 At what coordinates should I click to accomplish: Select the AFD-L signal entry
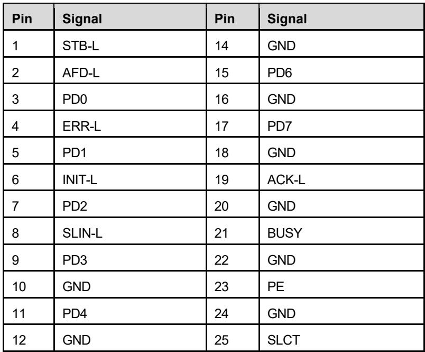(x=130, y=70)
